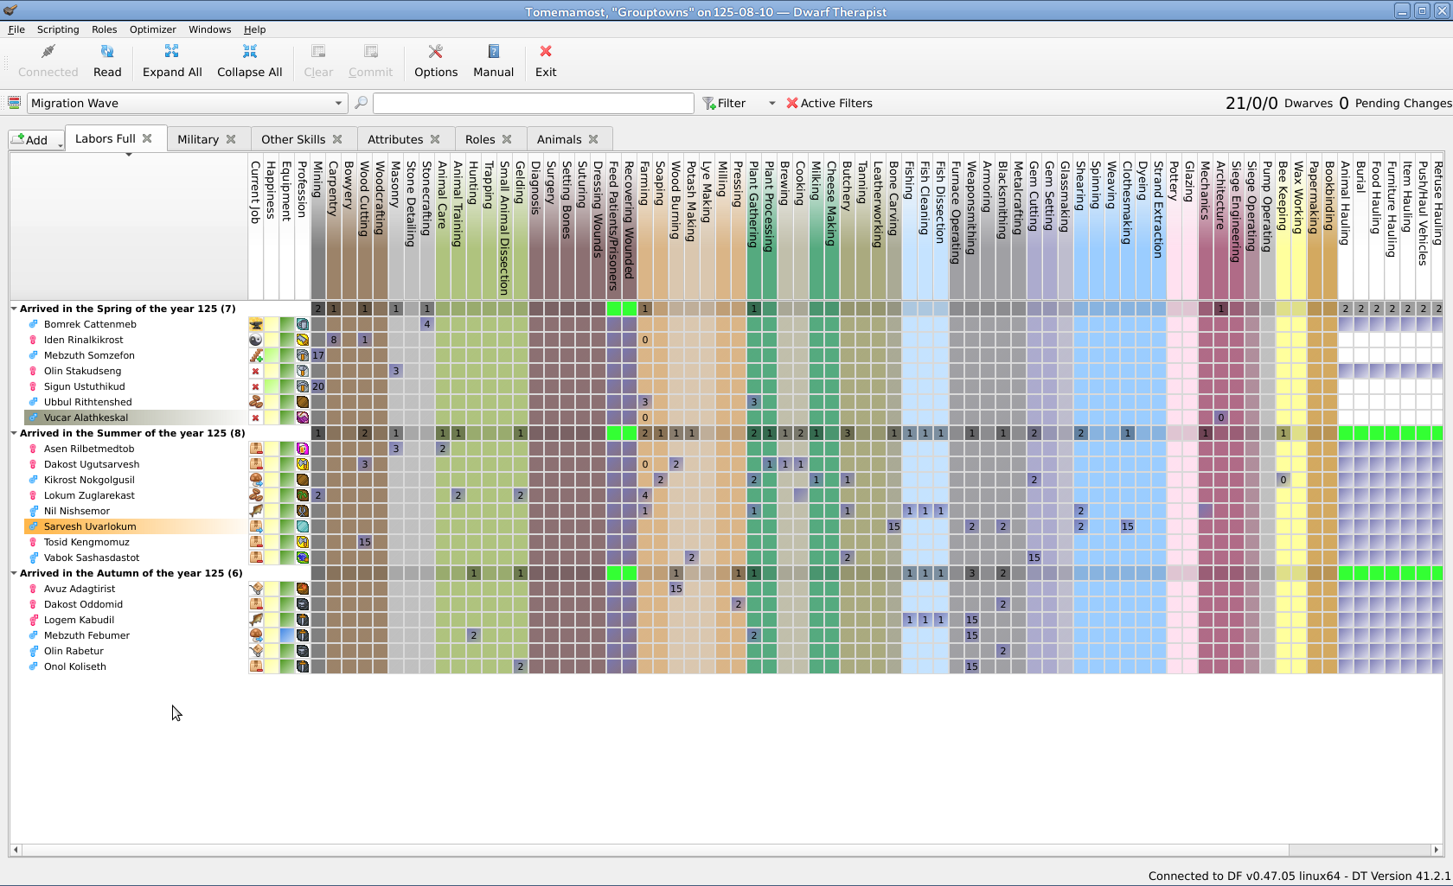Select dwarf Vabok Sashasdastot in list

click(92, 558)
